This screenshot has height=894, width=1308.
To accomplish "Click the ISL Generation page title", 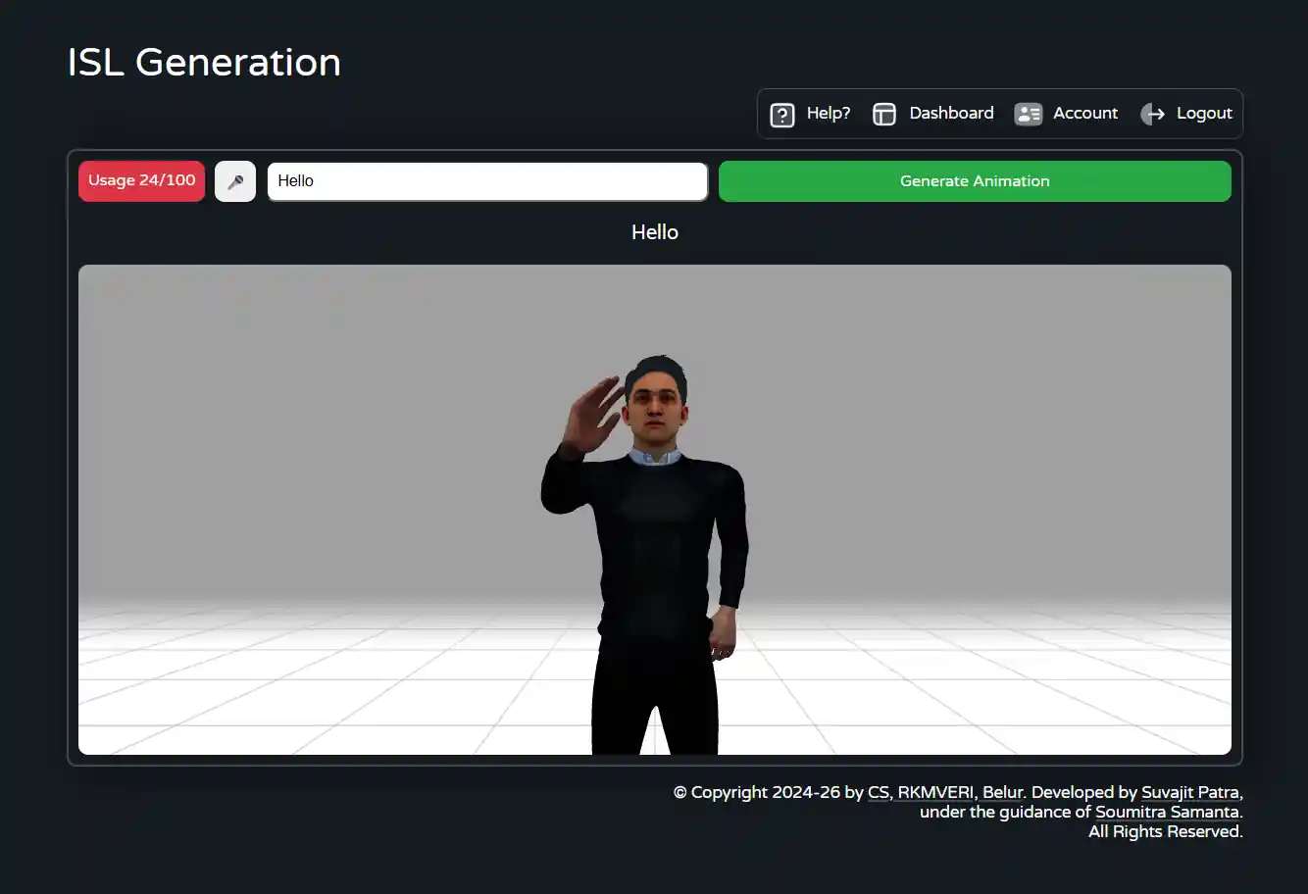I will [x=204, y=63].
